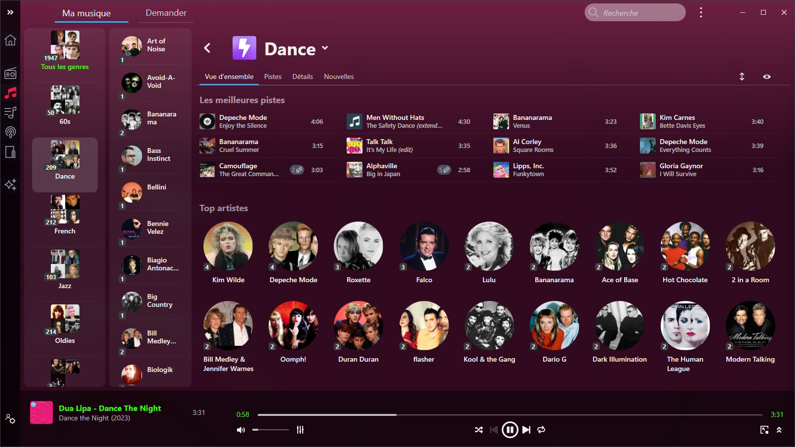
Task: Open the user settings icon bottom-left
Action: point(10,419)
